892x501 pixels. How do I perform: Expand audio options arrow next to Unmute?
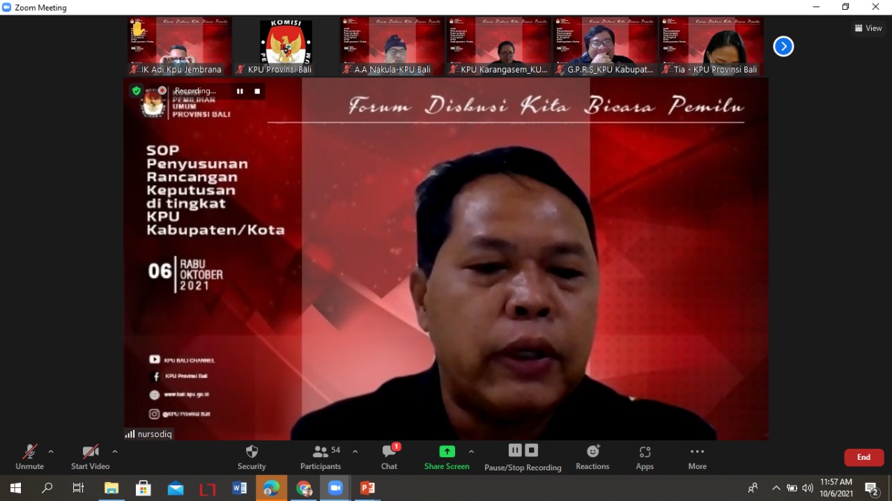[51, 452]
